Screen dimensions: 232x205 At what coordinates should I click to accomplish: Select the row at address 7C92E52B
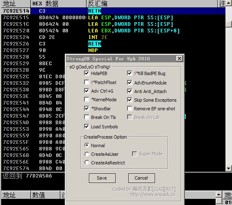pos(33,70)
